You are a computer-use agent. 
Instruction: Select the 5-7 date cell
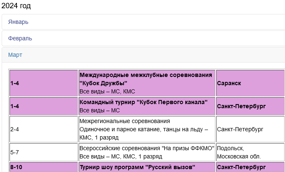[15, 152]
